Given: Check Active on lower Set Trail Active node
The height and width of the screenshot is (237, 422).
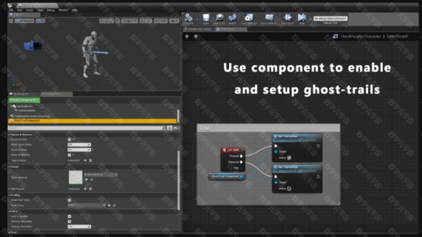Looking at the screenshot, I should (289, 189).
